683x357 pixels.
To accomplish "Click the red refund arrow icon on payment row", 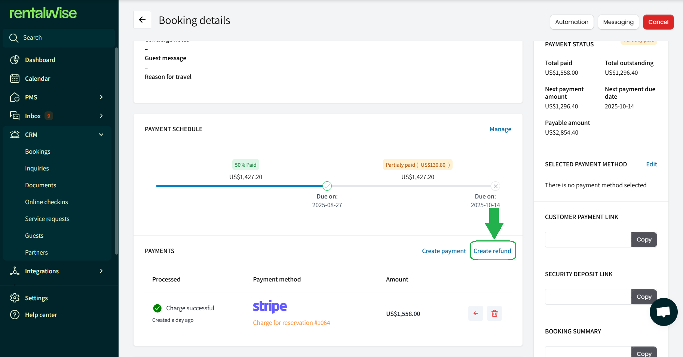I will point(475,313).
